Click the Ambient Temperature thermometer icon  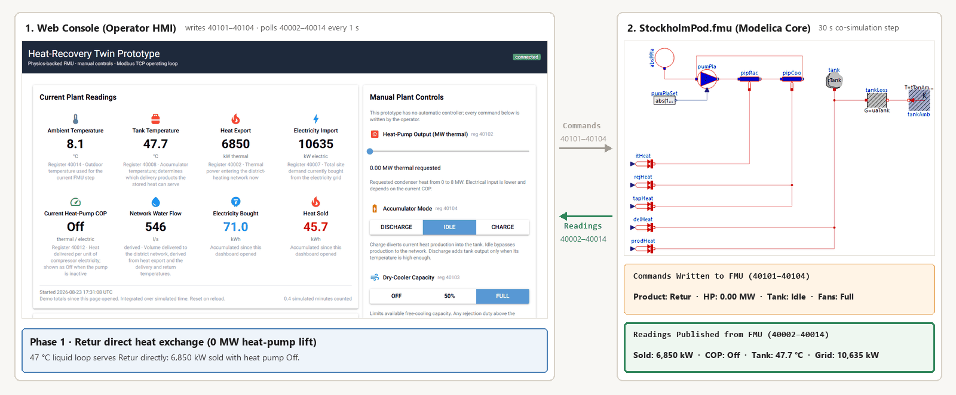[x=75, y=119]
